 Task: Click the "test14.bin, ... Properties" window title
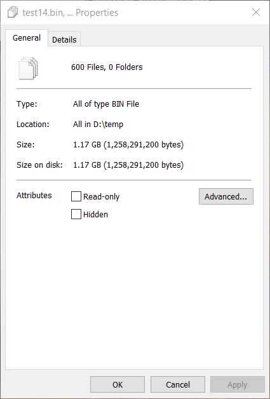(x=71, y=13)
